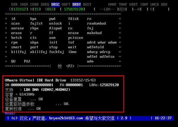Click the cls command

33,38
